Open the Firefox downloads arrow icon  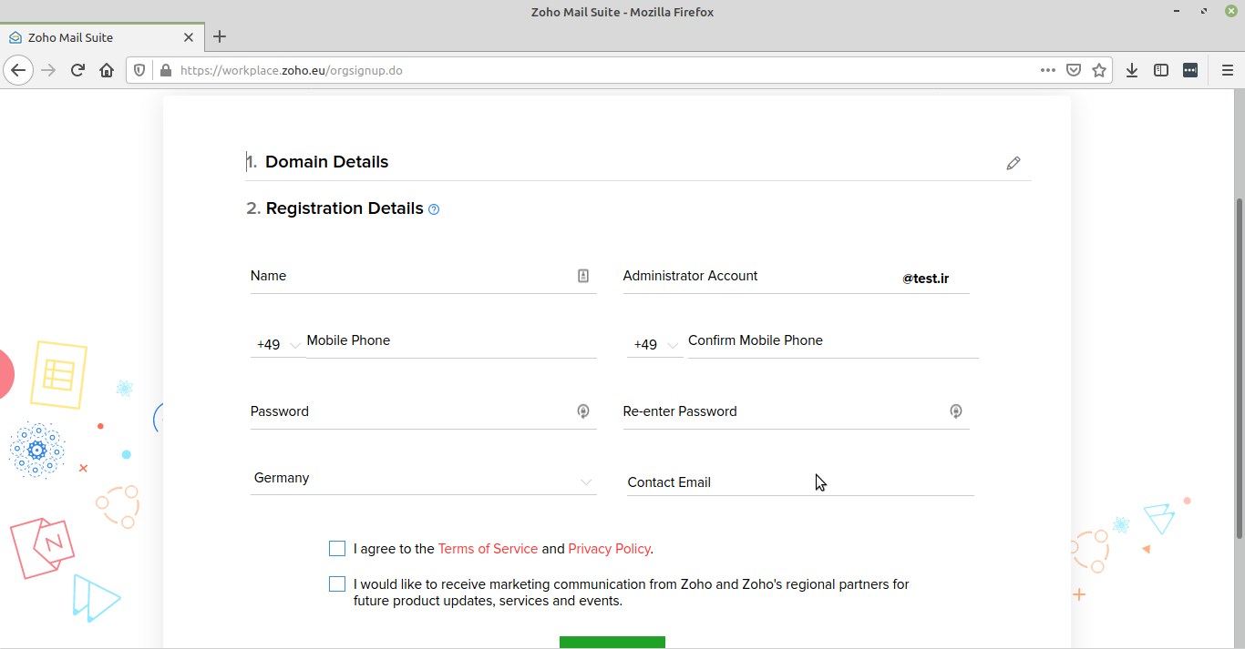click(1132, 70)
